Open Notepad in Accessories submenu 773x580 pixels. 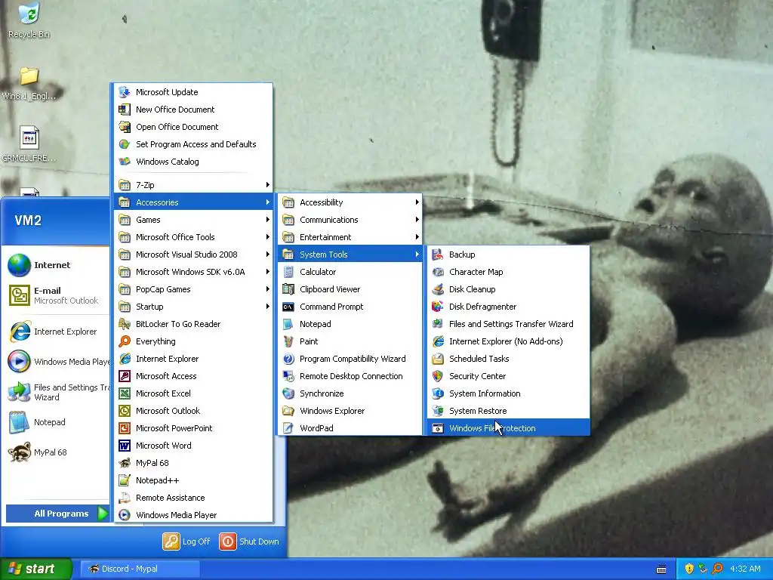coord(350,324)
